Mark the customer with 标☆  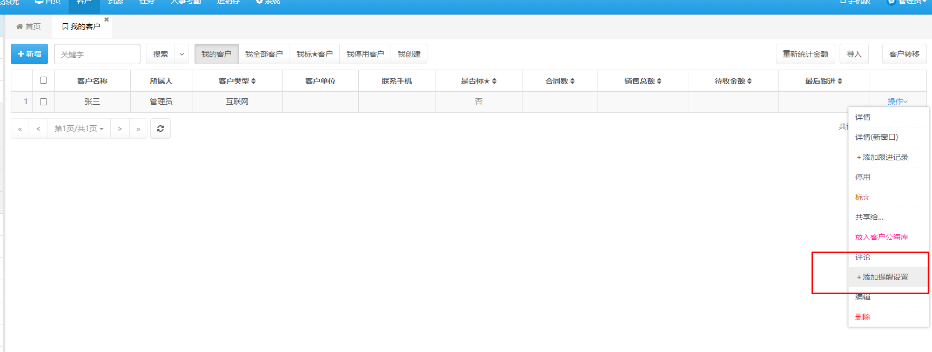889,197
